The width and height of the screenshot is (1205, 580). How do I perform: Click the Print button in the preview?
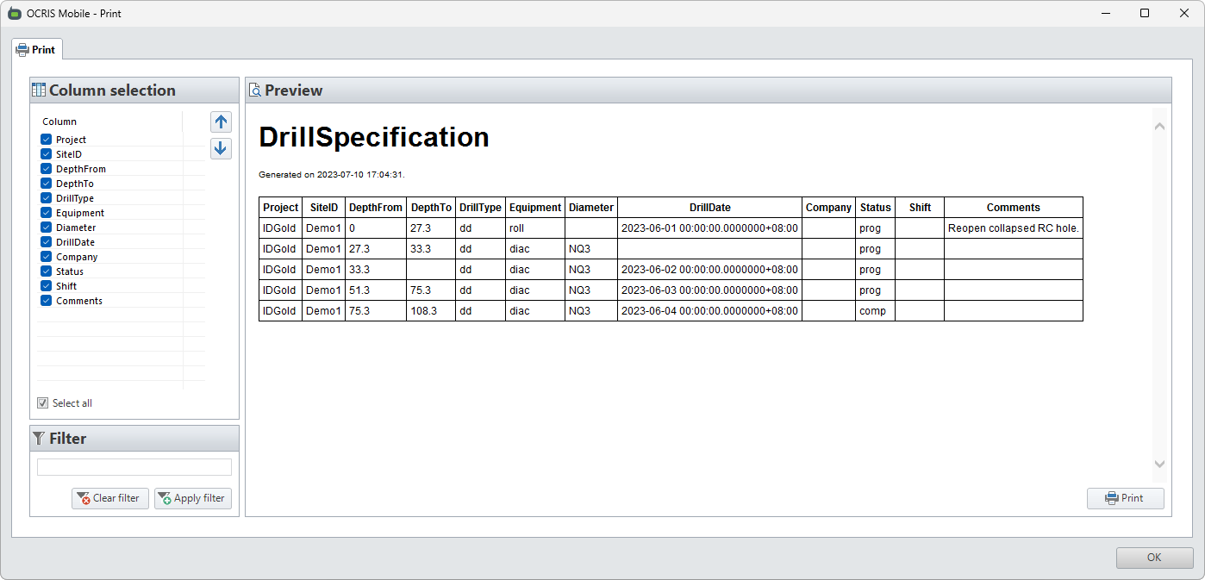(1125, 498)
